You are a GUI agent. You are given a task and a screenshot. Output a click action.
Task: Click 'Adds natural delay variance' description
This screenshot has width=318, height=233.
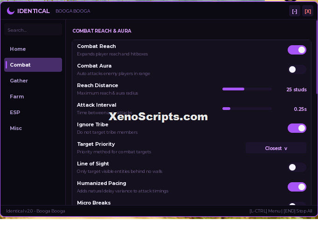tap(123, 191)
